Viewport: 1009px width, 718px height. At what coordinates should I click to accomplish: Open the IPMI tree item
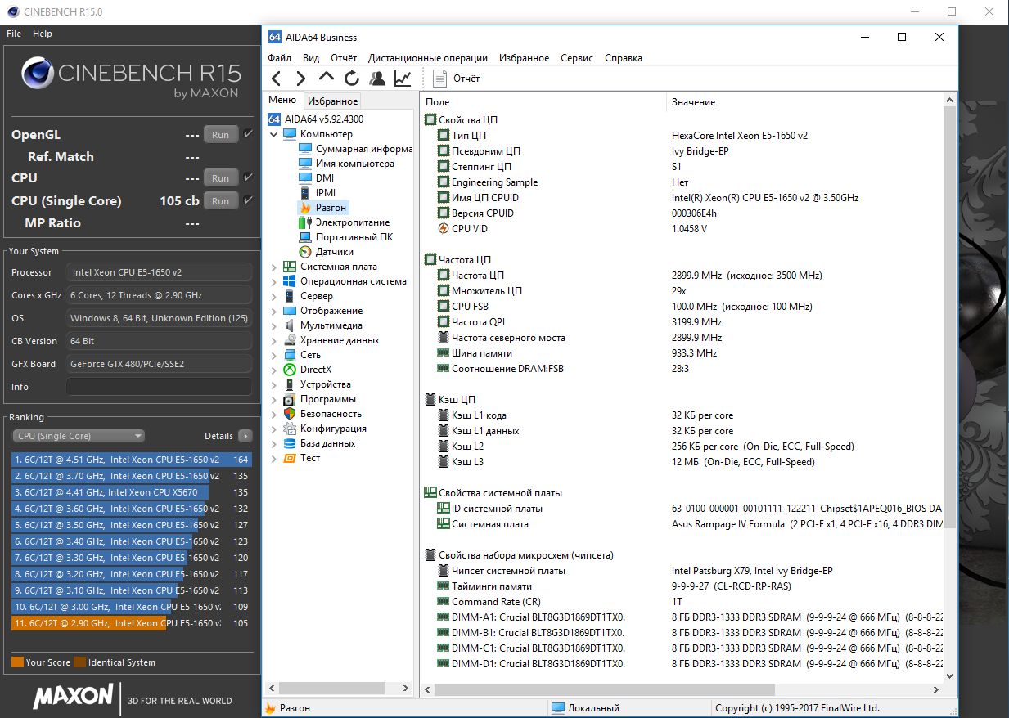pos(317,193)
